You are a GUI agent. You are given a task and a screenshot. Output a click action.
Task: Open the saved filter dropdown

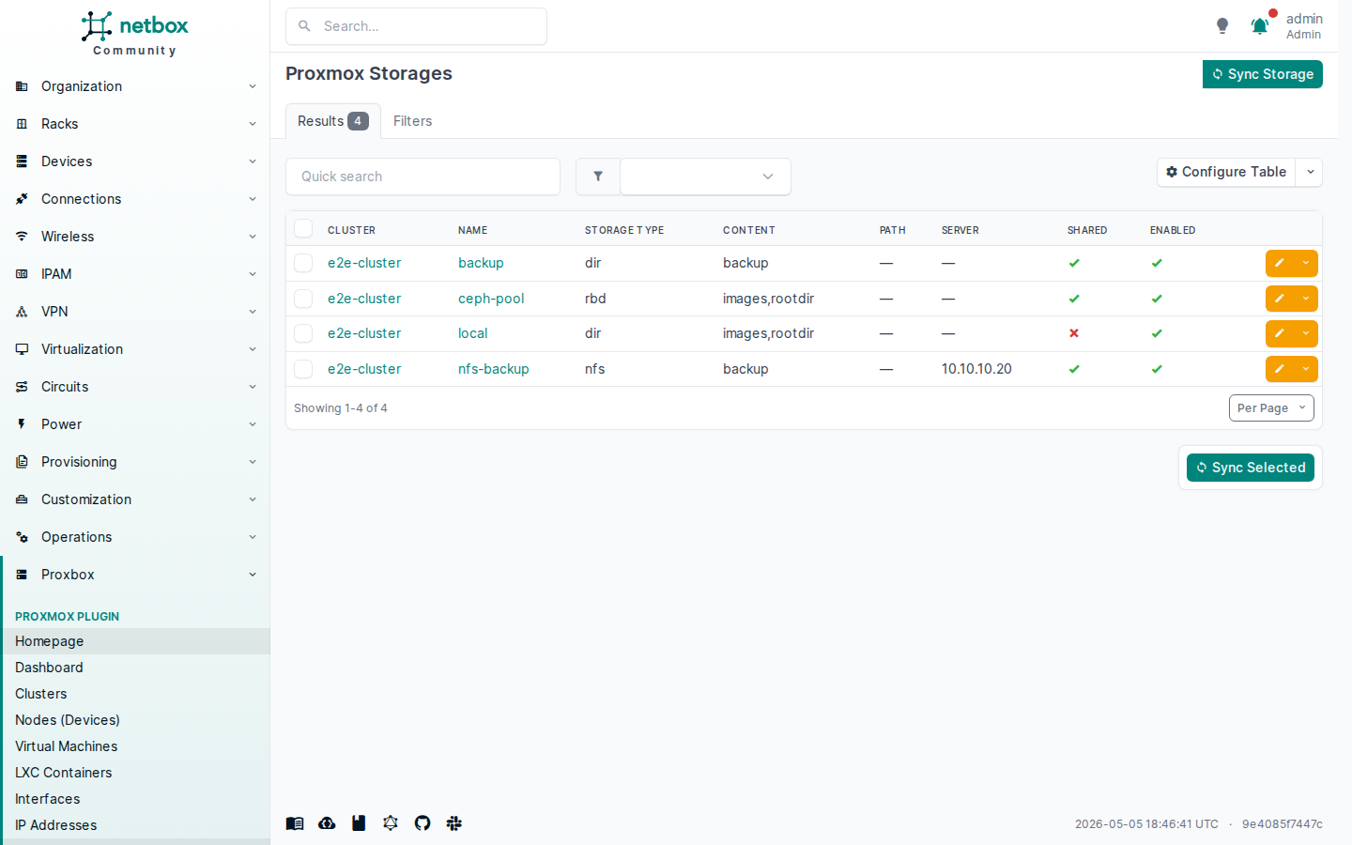[705, 177]
